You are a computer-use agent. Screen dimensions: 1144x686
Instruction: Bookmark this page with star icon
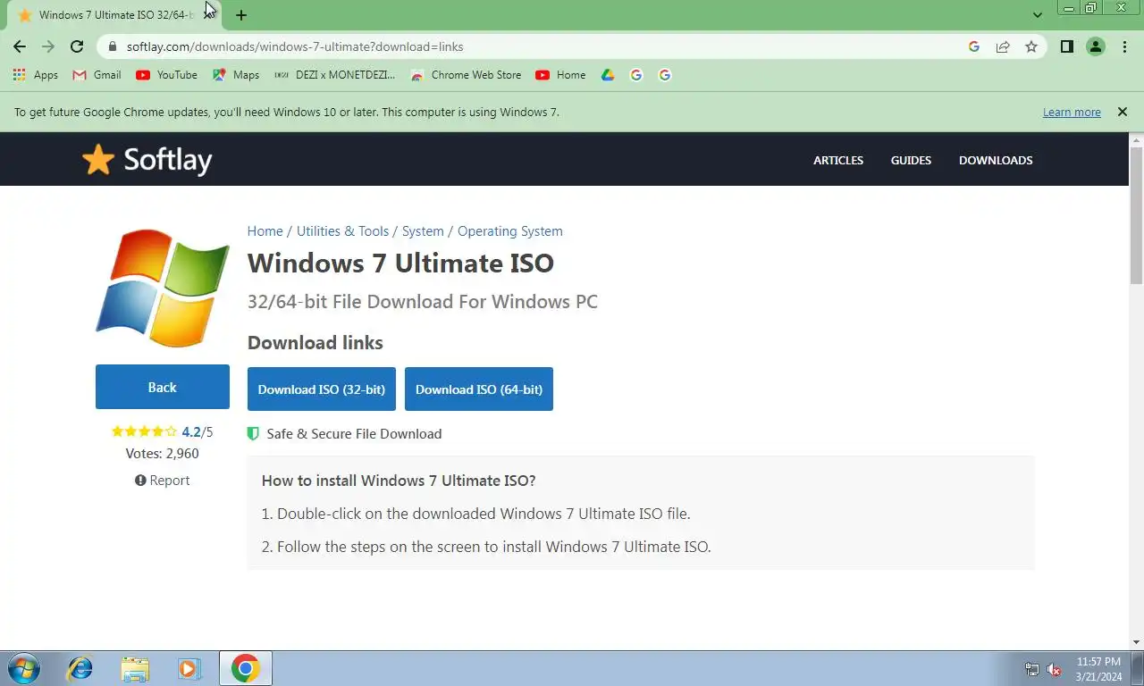tap(1031, 46)
